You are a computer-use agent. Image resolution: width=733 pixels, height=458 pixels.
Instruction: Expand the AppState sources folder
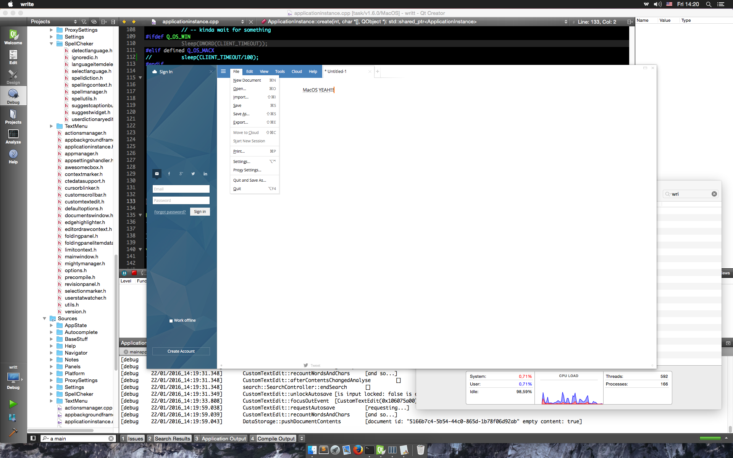[x=52, y=325]
